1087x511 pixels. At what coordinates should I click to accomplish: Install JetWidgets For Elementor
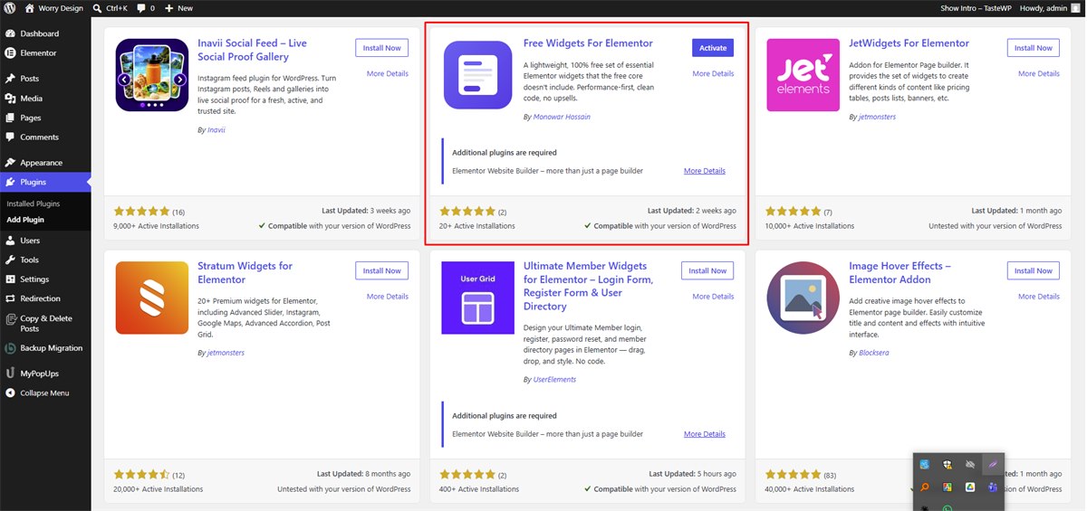point(1033,48)
